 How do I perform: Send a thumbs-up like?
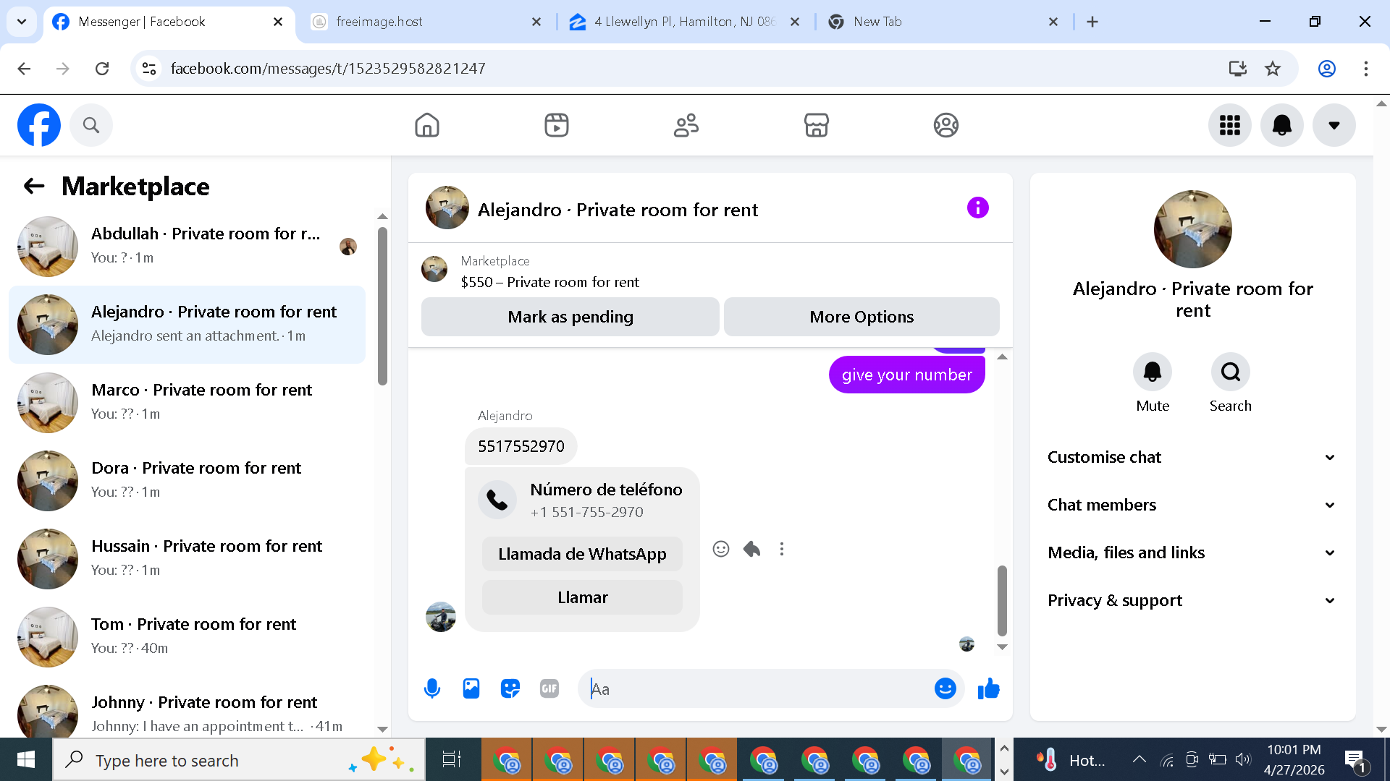(988, 688)
